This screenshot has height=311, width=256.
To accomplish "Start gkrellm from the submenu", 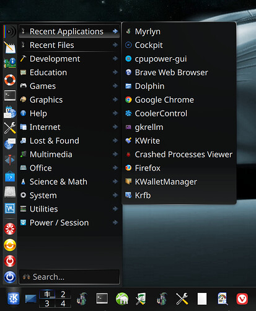I will 179,127.
